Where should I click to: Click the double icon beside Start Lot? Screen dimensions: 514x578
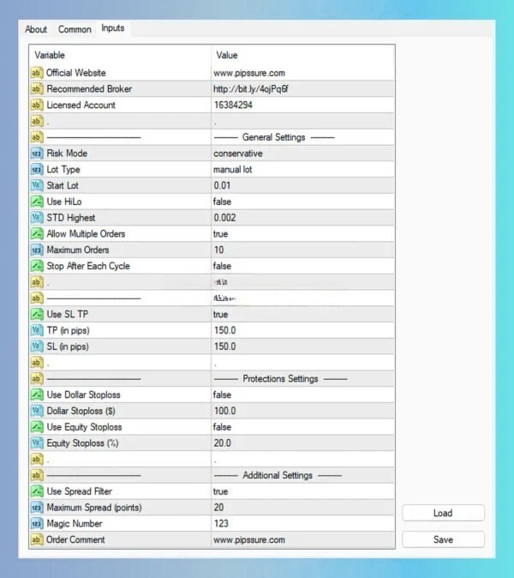pyautogui.click(x=37, y=185)
